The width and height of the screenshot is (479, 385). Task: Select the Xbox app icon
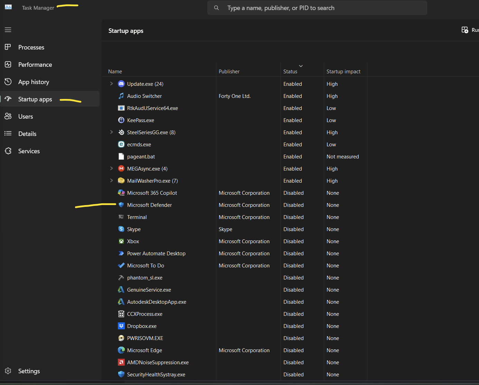coord(121,241)
